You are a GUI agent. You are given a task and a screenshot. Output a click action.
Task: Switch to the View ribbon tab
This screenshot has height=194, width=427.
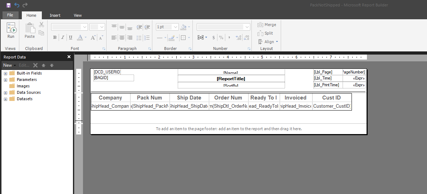click(78, 15)
